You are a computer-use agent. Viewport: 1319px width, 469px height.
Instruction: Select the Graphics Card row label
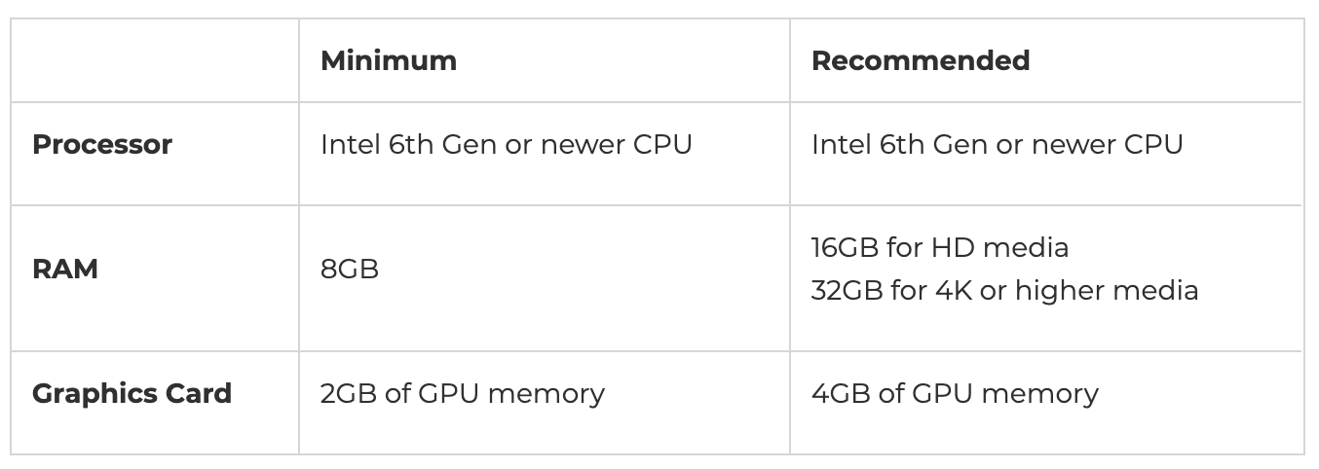pyautogui.click(x=132, y=394)
